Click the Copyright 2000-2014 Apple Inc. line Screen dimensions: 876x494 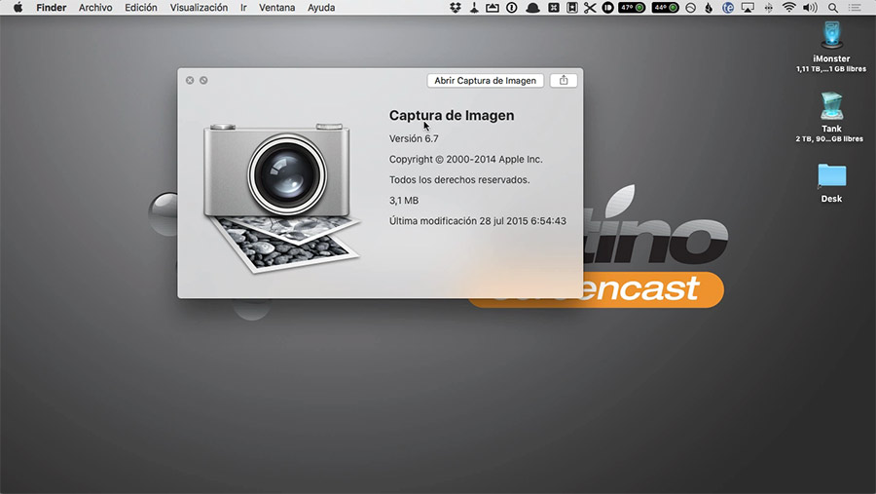465,160
